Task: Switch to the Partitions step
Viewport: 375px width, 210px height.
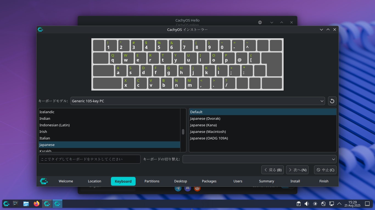Action: tap(152, 181)
